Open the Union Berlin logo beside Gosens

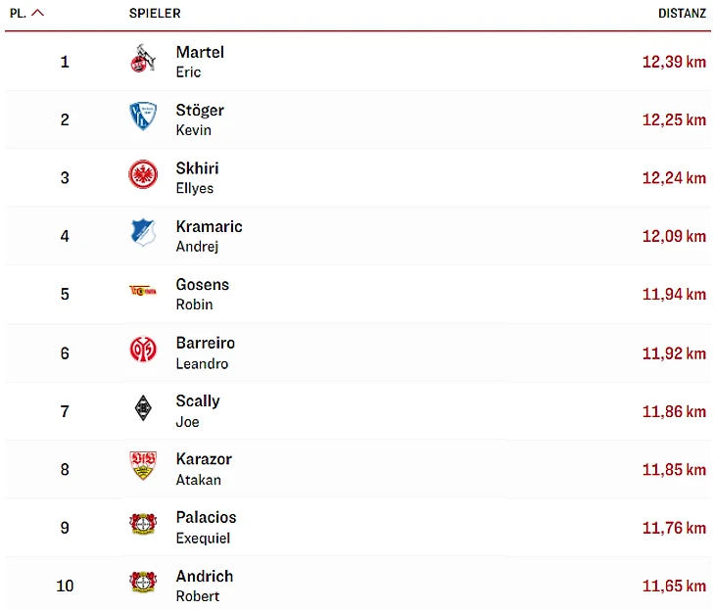(143, 292)
